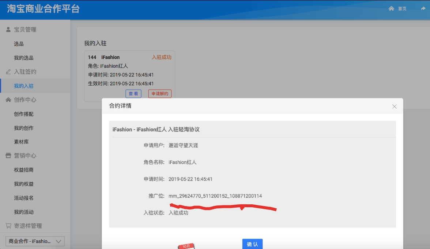Viewport: 430px width, 249px height.
Task: Go to 首页 in the header
Action: [x=402, y=8]
